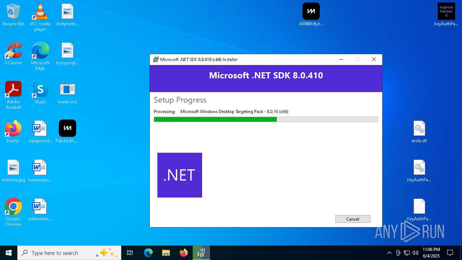The height and width of the screenshot is (260, 462).
Task: Close the .NET SDK Installer window
Action: [374, 60]
